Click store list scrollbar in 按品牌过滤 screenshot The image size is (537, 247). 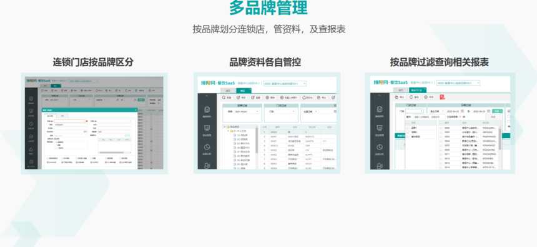[x=500, y=139]
